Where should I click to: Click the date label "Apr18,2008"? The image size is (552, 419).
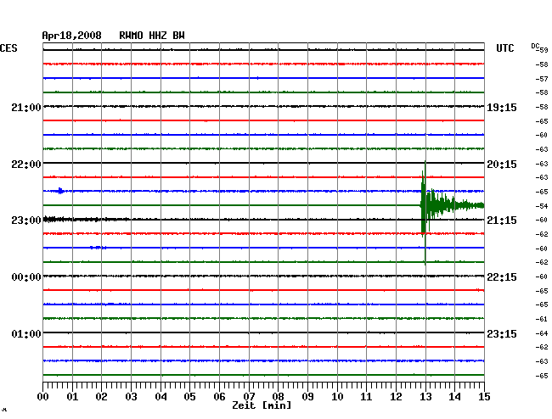[72, 36]
